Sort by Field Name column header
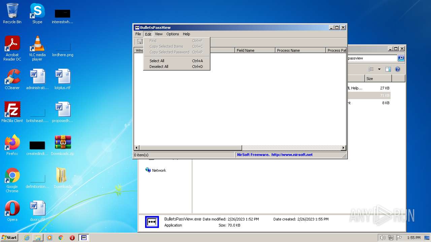Image resolution: width=431 pixels, height=242 pixels. [255, 50]
